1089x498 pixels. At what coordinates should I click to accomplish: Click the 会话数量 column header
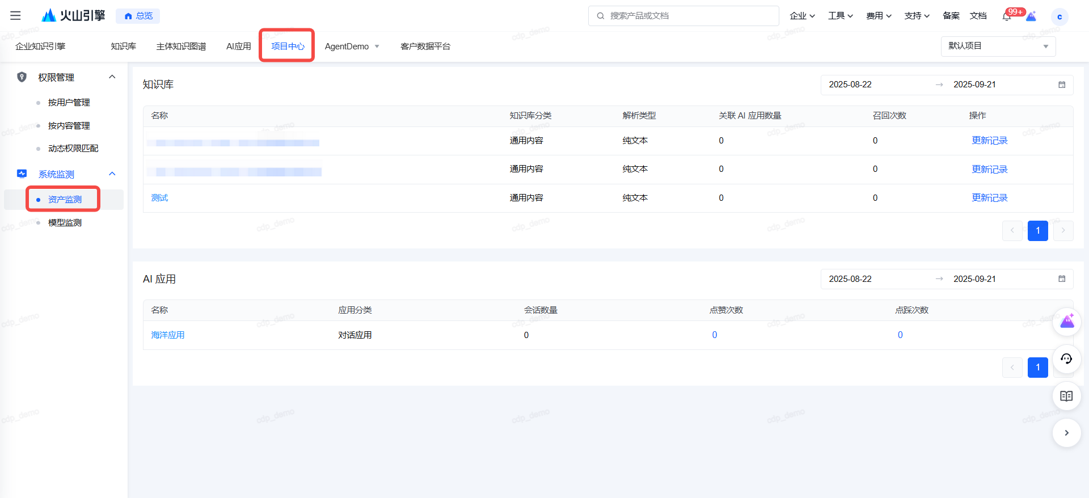pos(541,310)
